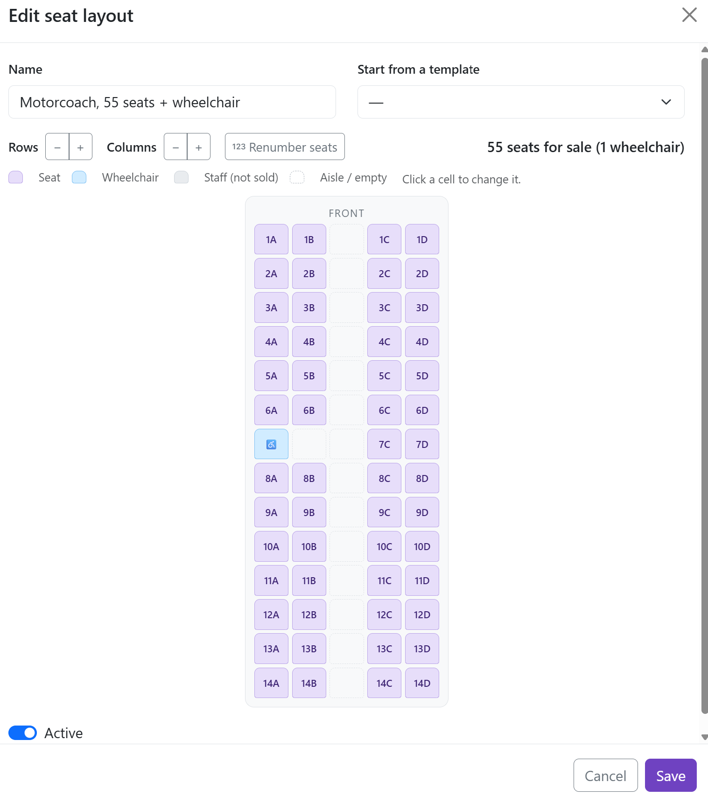Click the aisle cell in row 1
Screen dimensions: 708x796
coord(347,239)
